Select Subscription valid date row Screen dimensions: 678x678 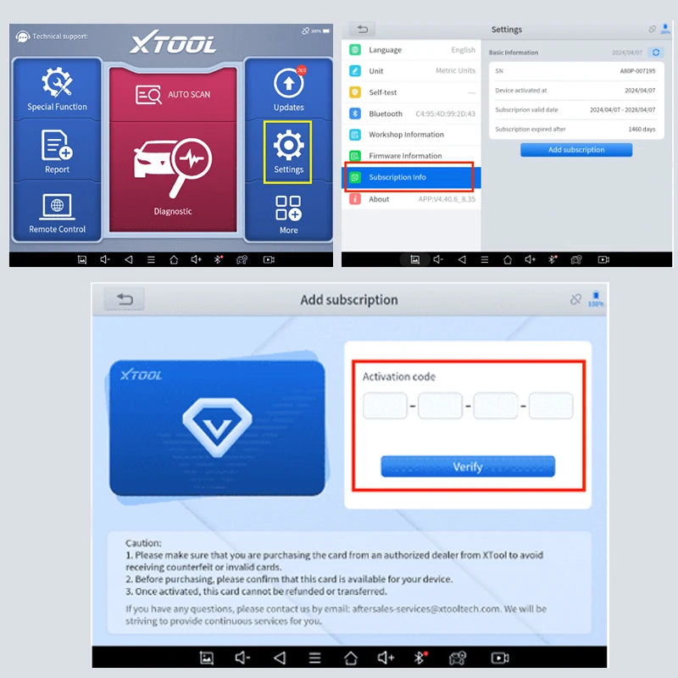(576, 110)
